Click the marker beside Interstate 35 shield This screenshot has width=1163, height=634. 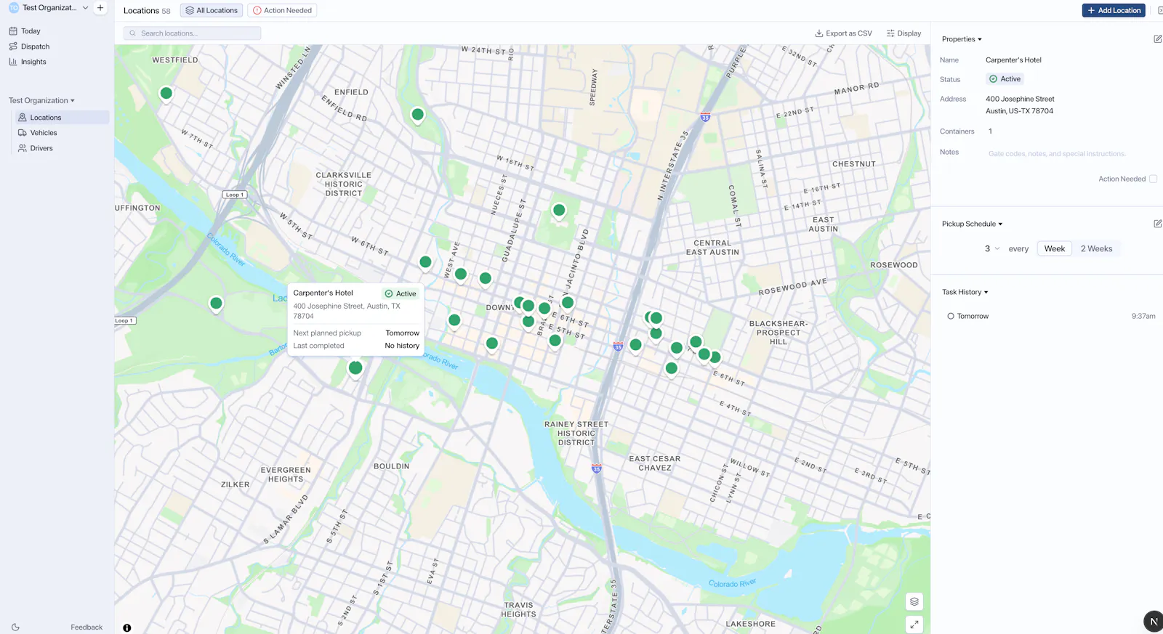(636, 345)
